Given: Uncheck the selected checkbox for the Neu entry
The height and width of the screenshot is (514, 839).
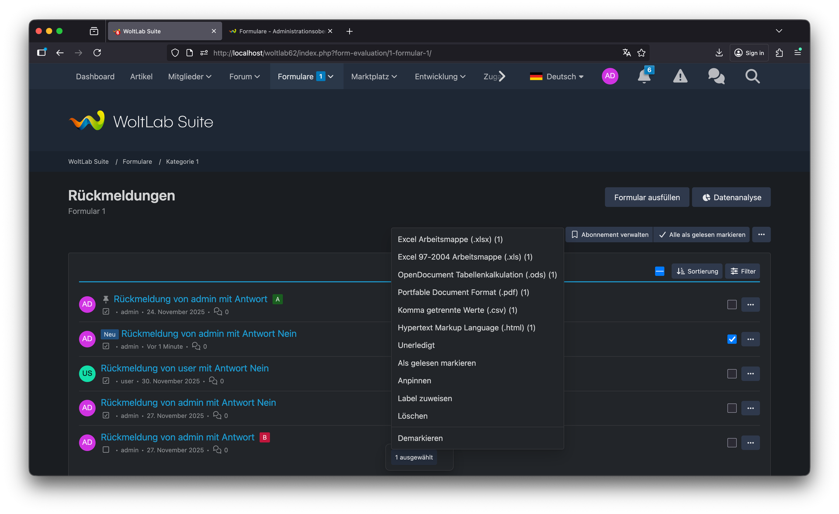Looking at the screenshot, I should pyautogui.click(x=732, y=339).
